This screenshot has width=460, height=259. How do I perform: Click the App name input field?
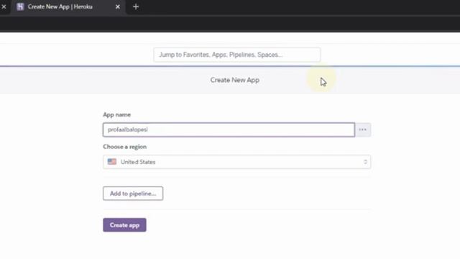[x=229, y=129]
